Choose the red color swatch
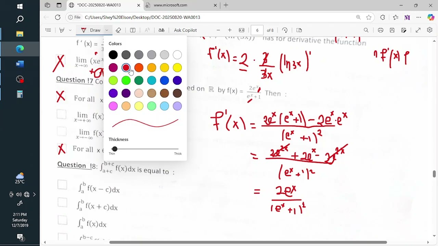438x246 pixels. click(x=126, y=68)
